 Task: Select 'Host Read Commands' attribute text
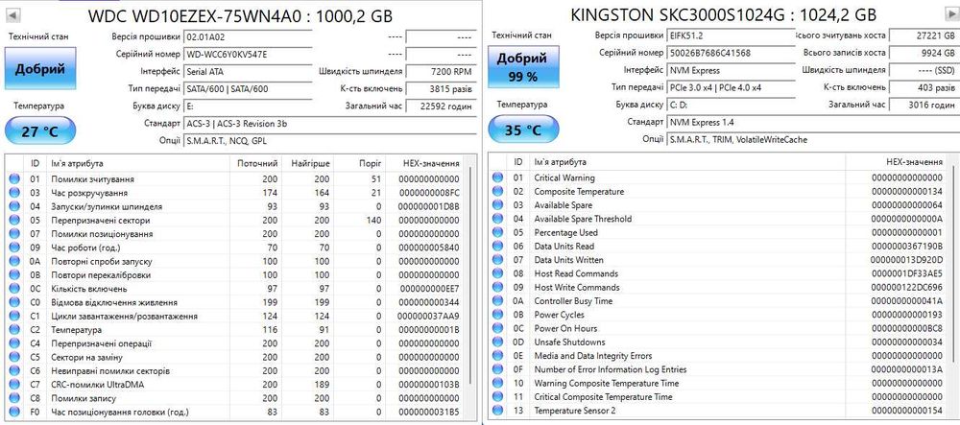[x=576, y=273]
